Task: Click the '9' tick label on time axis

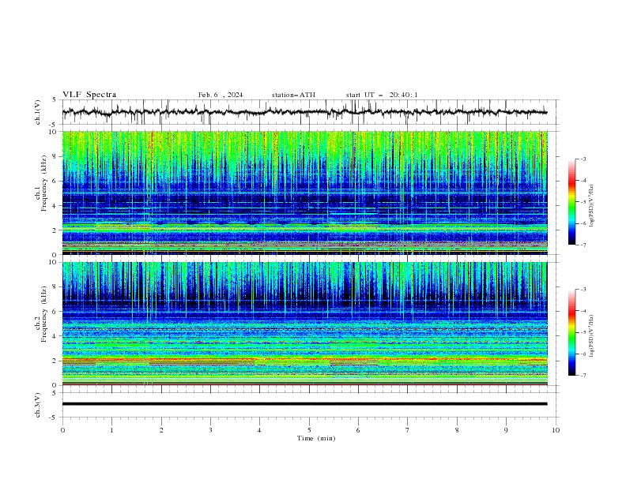Action: pos(506,430)
